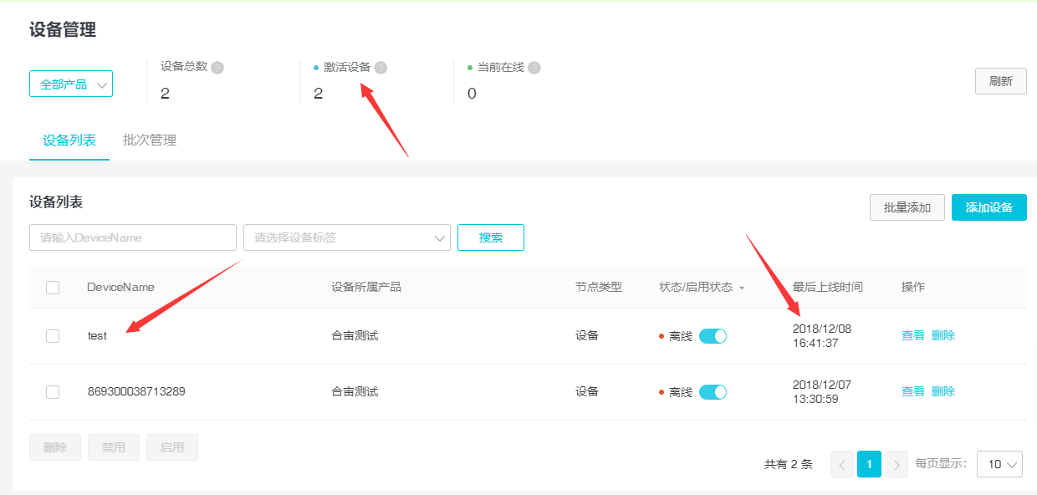
Task: Click sort arrow on 状态/启用状态 column
Action: pyautogui.click(x=742, y=288)
